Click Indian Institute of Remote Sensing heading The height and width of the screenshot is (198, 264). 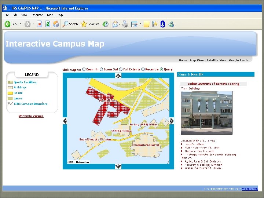213,84
